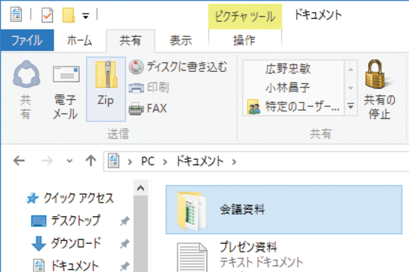Image resolution: width=409 pixels, height=272 pixels.
Task: Click the New Folder icon in title bar
Action: 68,15
